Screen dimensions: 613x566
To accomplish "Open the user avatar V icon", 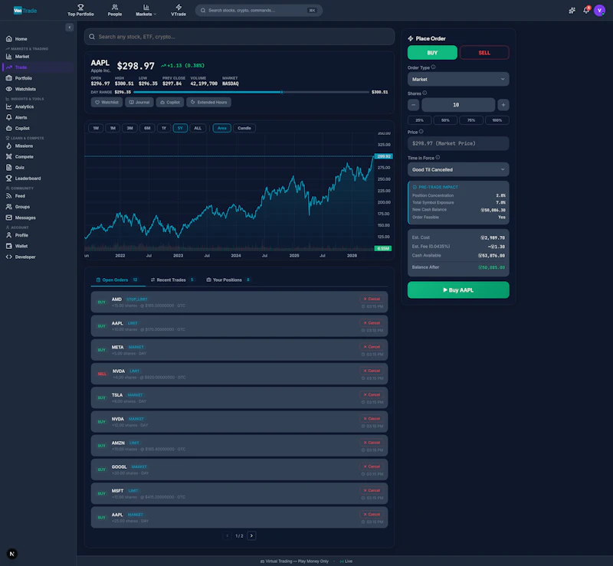I will click(x=599, y=11).
